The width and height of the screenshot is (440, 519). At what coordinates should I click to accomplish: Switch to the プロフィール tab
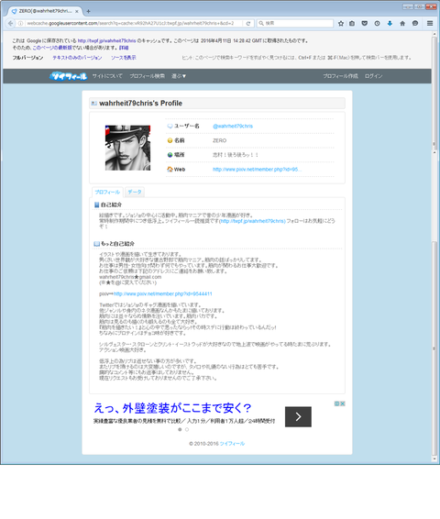pyautogui.click(x=107, y=193)
